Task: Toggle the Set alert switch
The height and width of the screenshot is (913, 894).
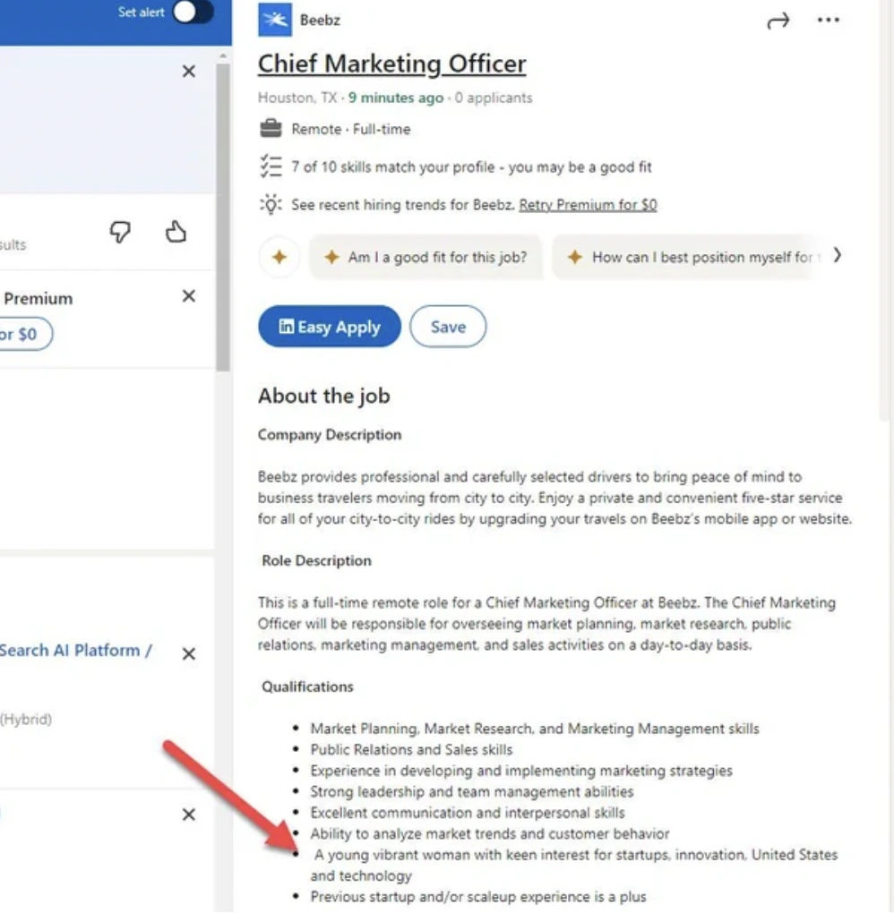Action: 193,13
